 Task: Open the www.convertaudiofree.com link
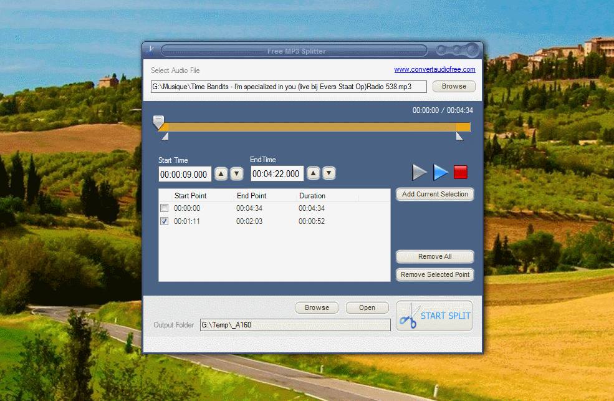[434, 69]
